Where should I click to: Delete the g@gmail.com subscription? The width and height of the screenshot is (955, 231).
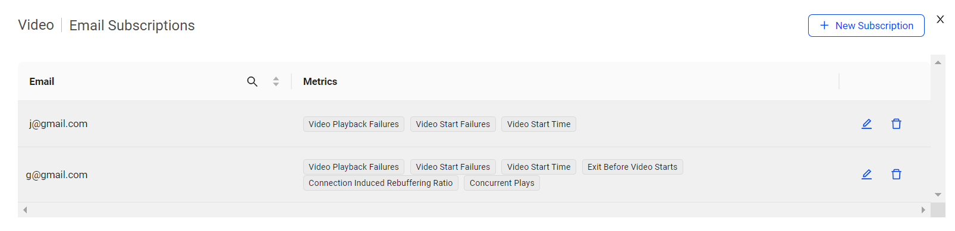[x=896, y=174]
